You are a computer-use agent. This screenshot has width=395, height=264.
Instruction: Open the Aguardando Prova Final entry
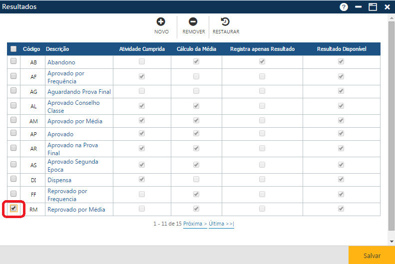click(79, 92)
